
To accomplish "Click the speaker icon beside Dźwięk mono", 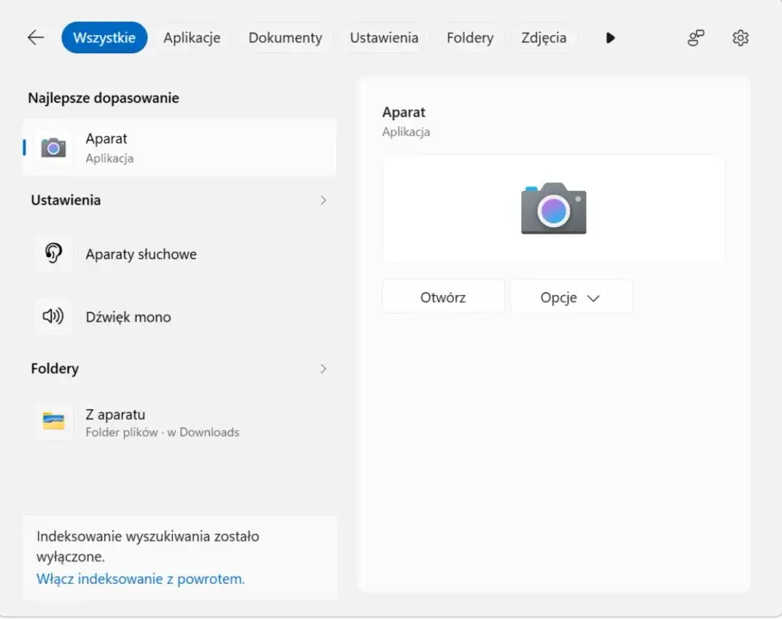I will tap(52, 316).
